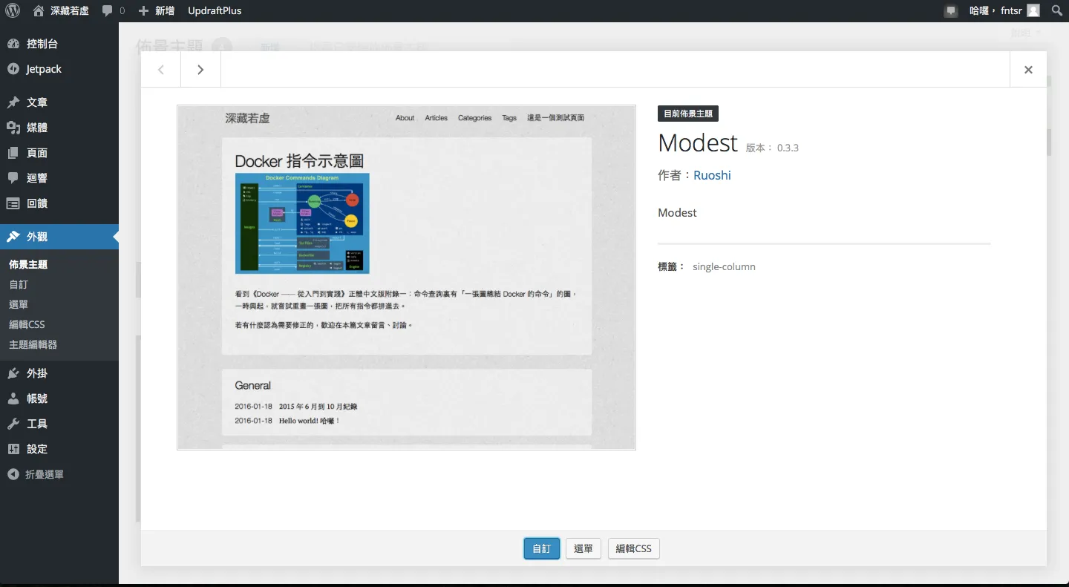Click the user avatar for fntsr

(1033, 10)
